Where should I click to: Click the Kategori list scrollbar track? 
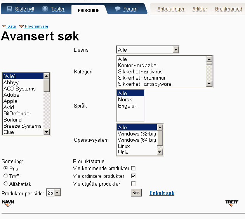click(x=209, y=73)
